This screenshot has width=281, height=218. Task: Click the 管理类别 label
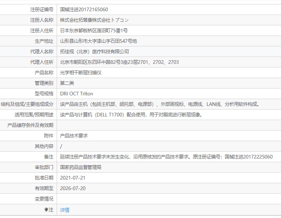pos(44,83)
